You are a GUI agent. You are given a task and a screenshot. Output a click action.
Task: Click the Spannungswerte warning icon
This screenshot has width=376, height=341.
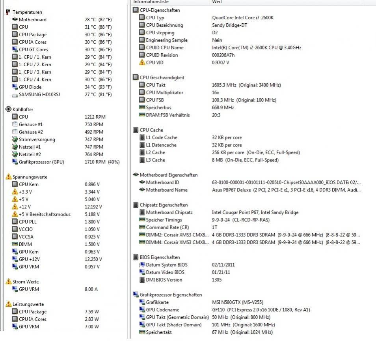pos(8,177)
